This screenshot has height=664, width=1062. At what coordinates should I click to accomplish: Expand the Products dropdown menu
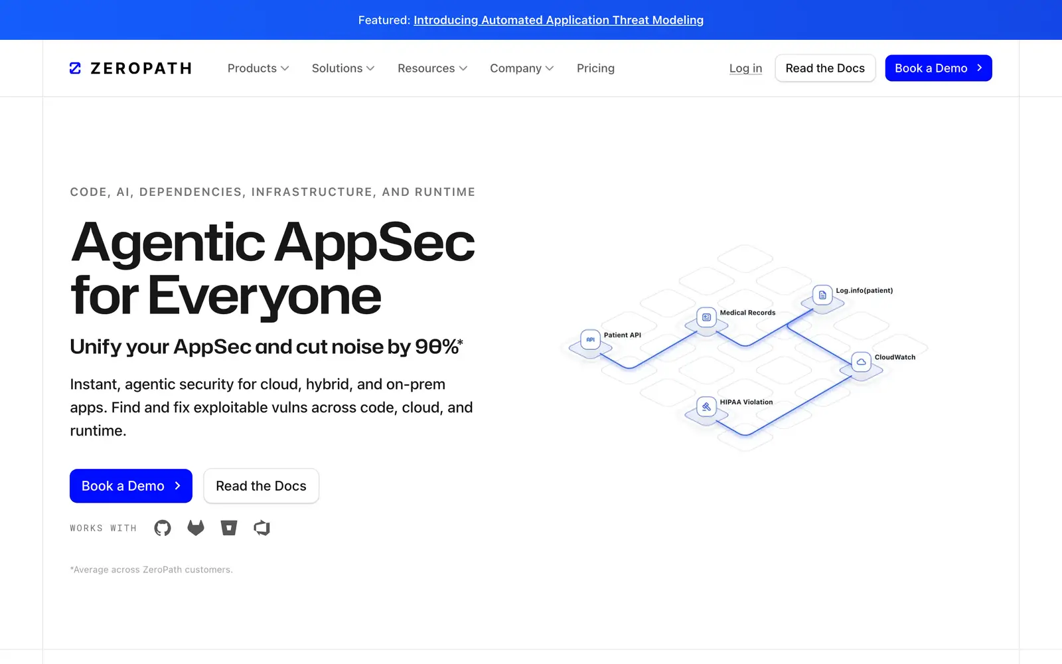tap(258, 68)
